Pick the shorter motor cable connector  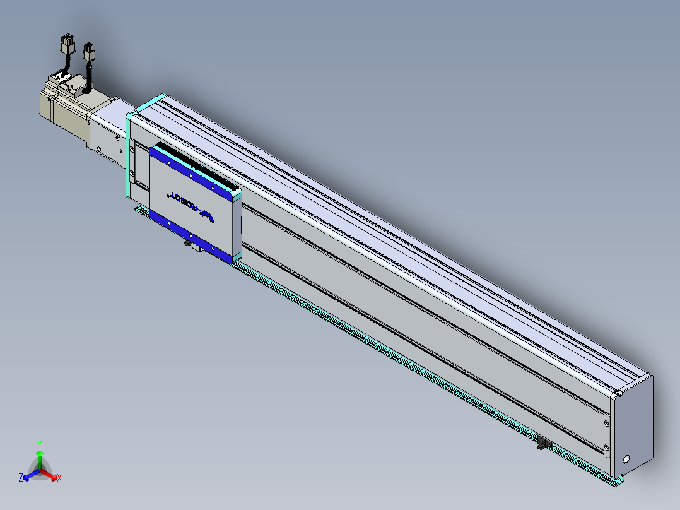(x=89, y=52)
